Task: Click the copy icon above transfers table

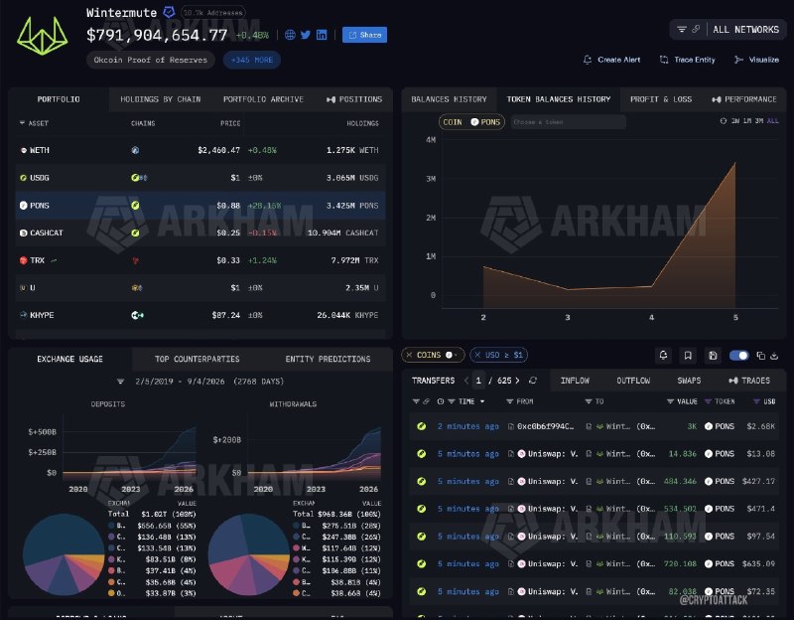Action: click(760, 356)
